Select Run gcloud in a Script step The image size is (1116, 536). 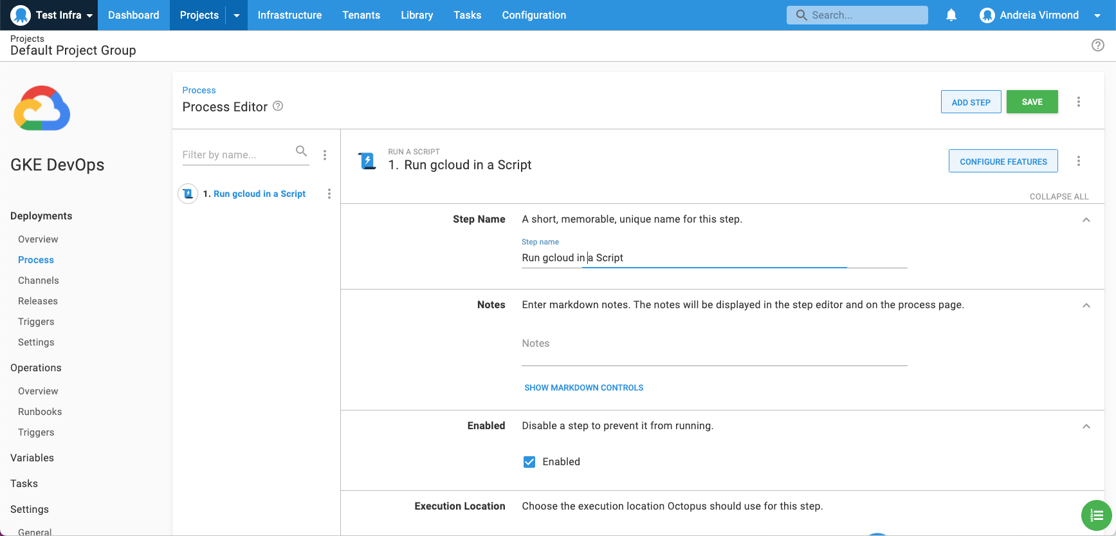[259, 194]
